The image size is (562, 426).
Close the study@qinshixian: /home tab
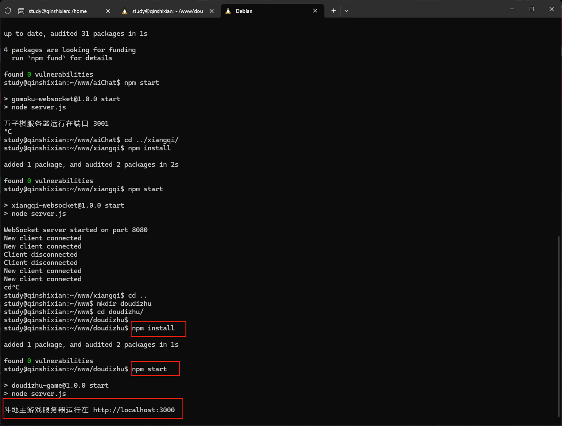click(108, 11)
